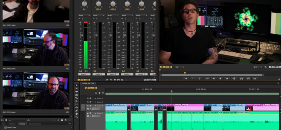Image resolution: width=281 pixels, height=130 pixels.
Task: Click Mark Out button in Program monitor
Action: point(200,79)
